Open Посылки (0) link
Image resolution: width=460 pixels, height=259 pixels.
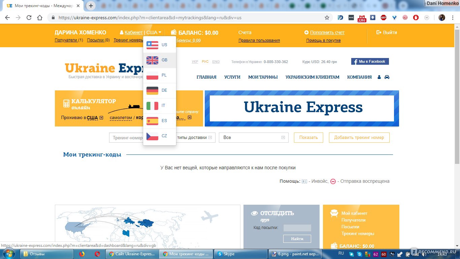[98, 40]
